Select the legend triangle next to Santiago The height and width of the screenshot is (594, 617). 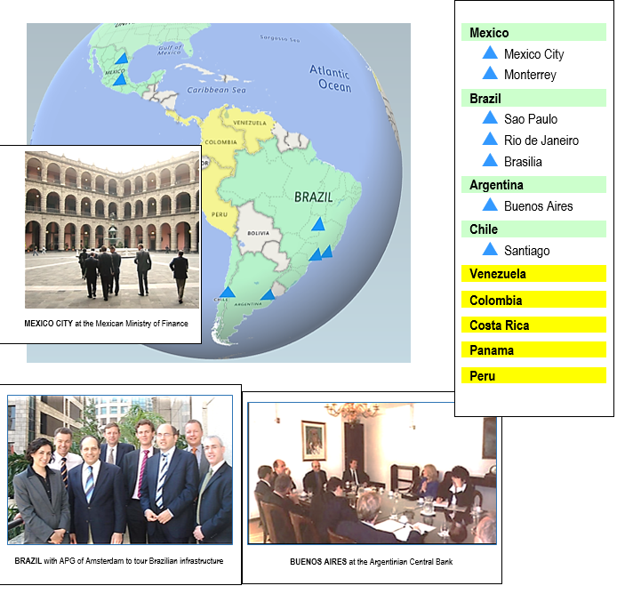489,251
